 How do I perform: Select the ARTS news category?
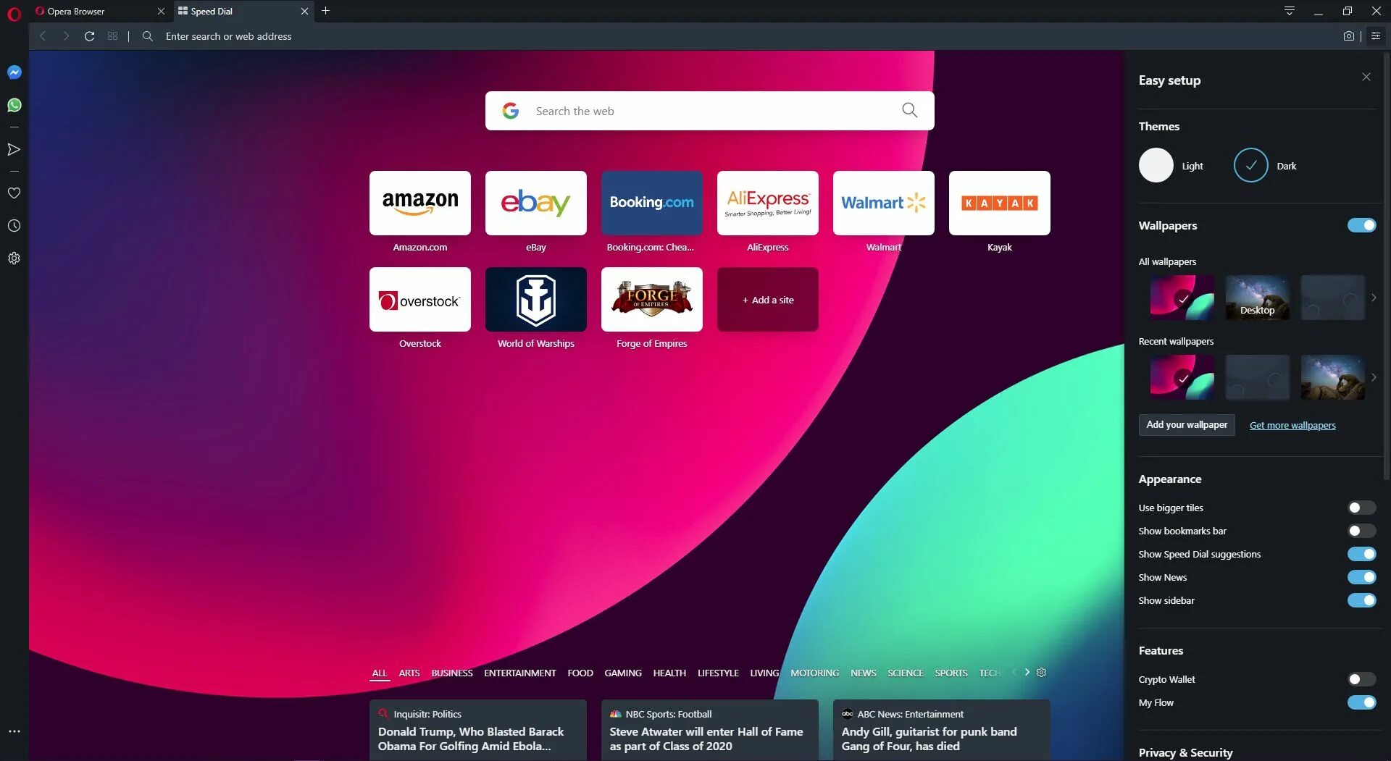pos(409,673)
